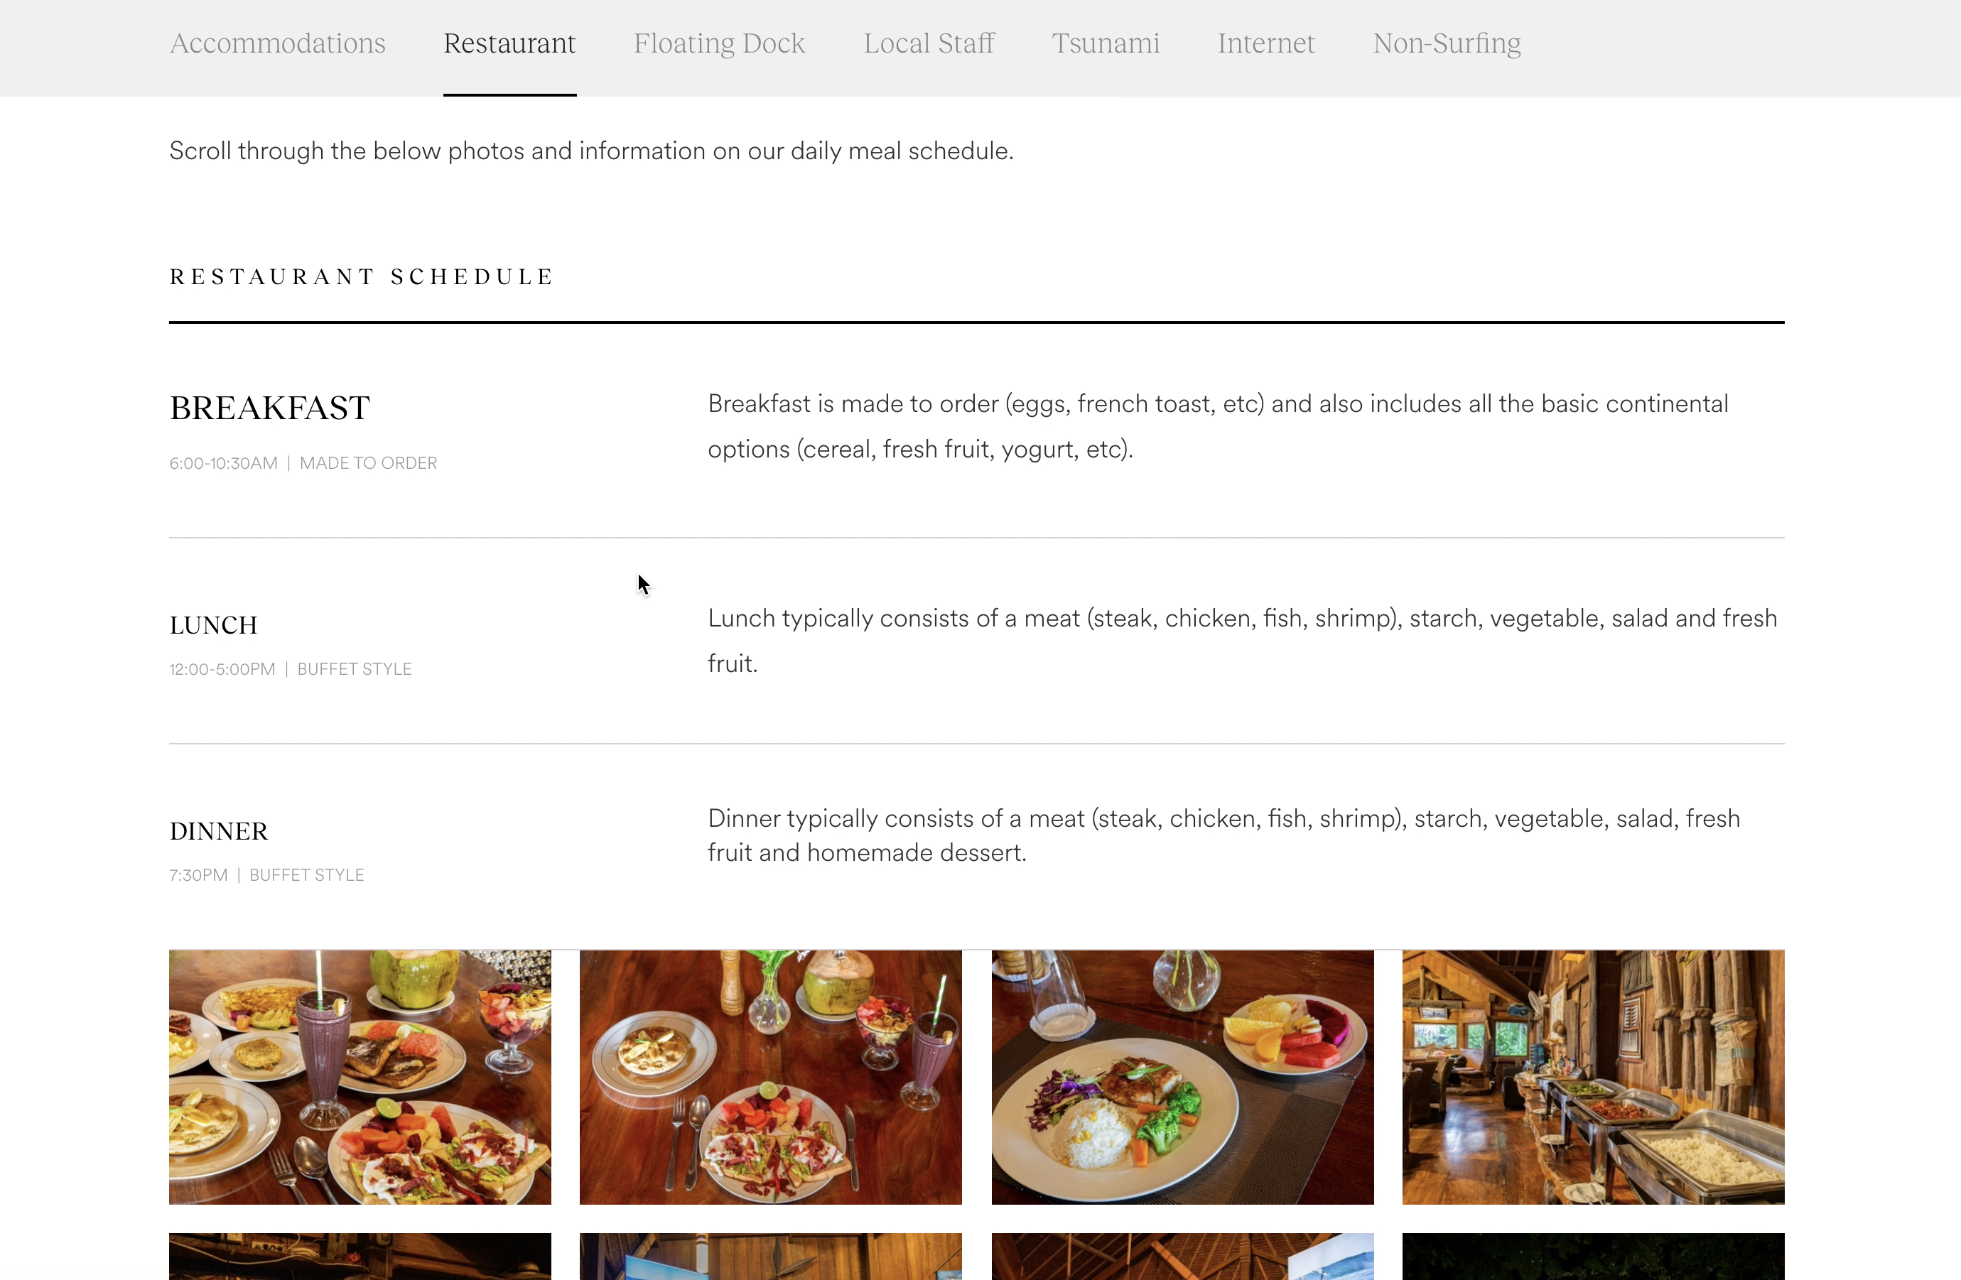Select the Non-Surfing tab
This screenshot has height=1280, width=1961.
(x=1446, y=43)
